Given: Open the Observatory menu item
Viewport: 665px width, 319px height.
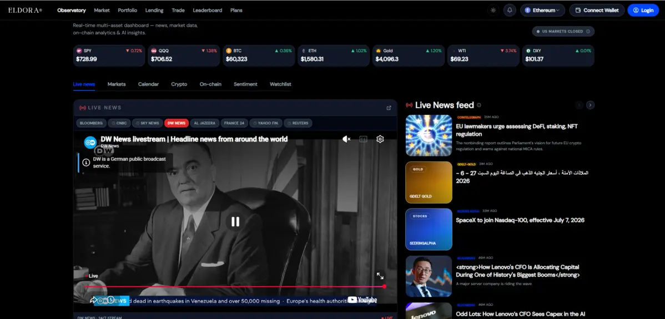Looking at the screenshot, I should pos(71,10).
